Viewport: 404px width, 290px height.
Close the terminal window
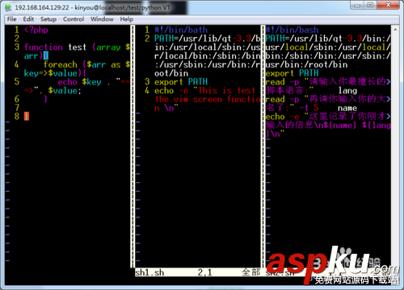[x=388, y=5]
